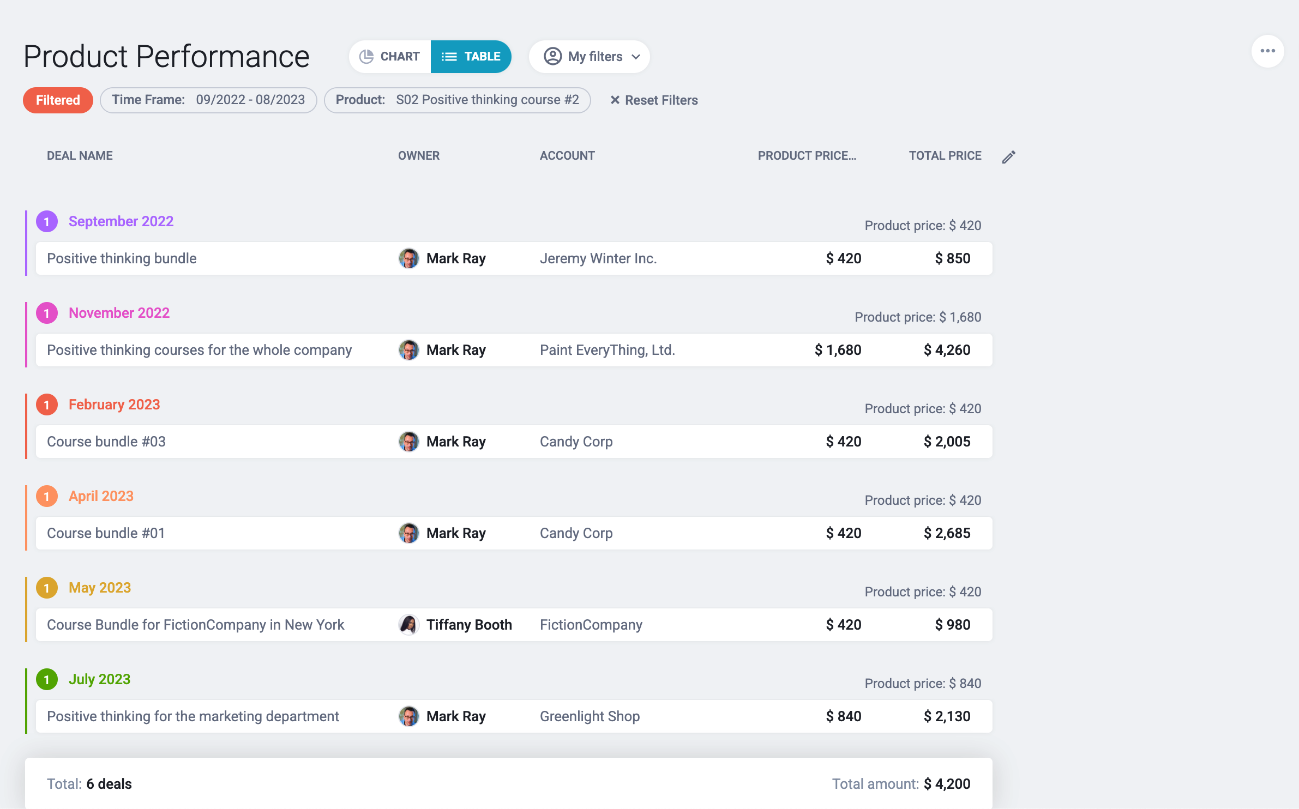1299x809 pixels.
Task: Sort by PRODUCT PRICE column header
Action: (807, 156)
